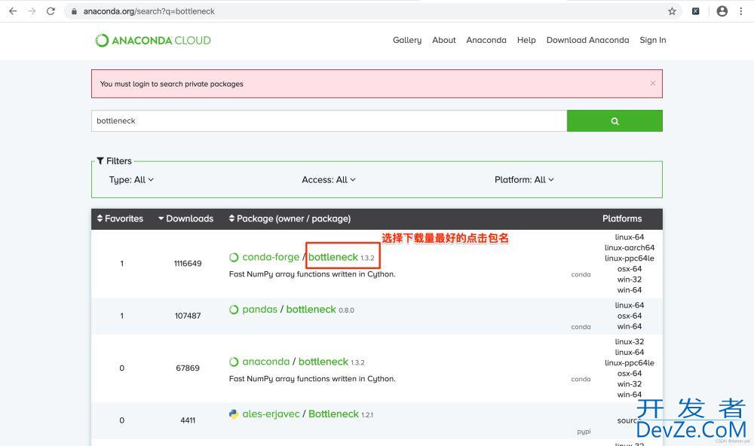Open the browser three-dot menu
The image size is (754, 446).
click(x=740, y=11)
